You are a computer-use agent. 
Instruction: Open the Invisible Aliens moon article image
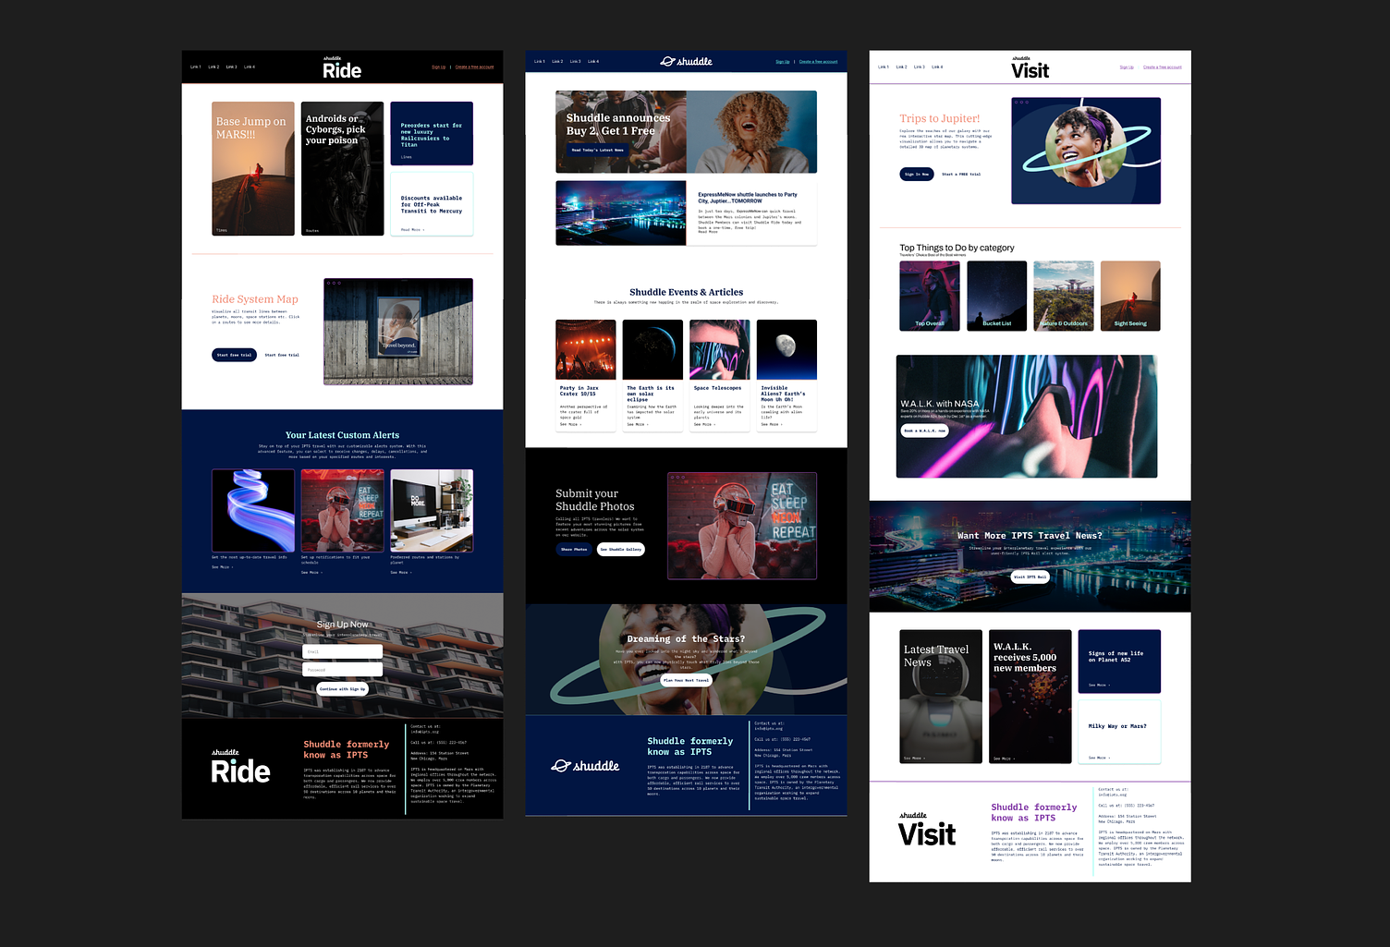(786, 349)
